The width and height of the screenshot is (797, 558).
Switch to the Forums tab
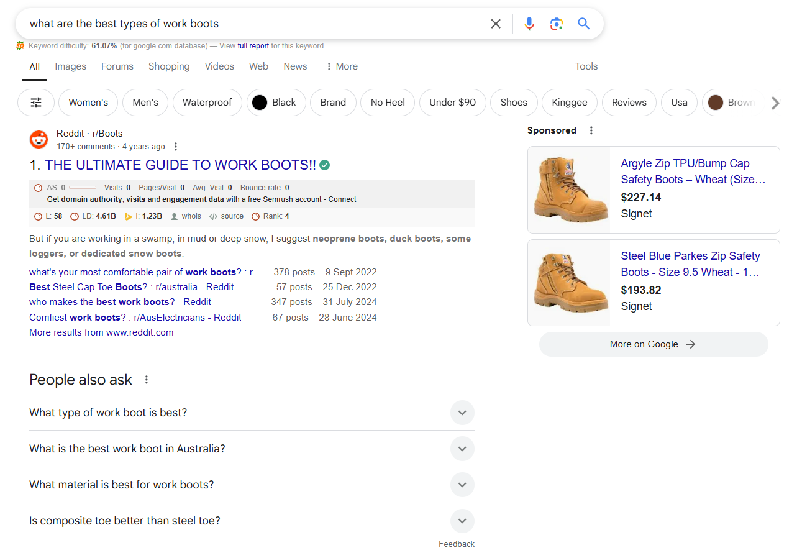click(x=117, y=66)
